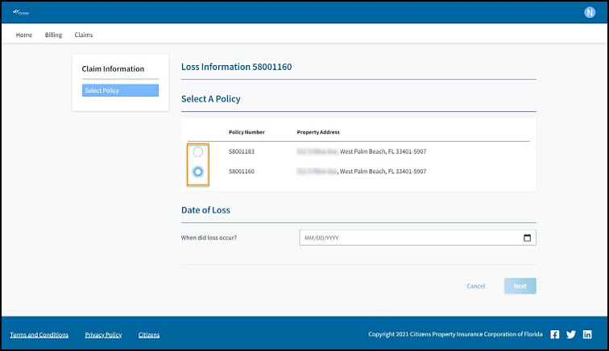Click the 58001183 policy number text
The image size is (609, 351).
click(242, 151)
